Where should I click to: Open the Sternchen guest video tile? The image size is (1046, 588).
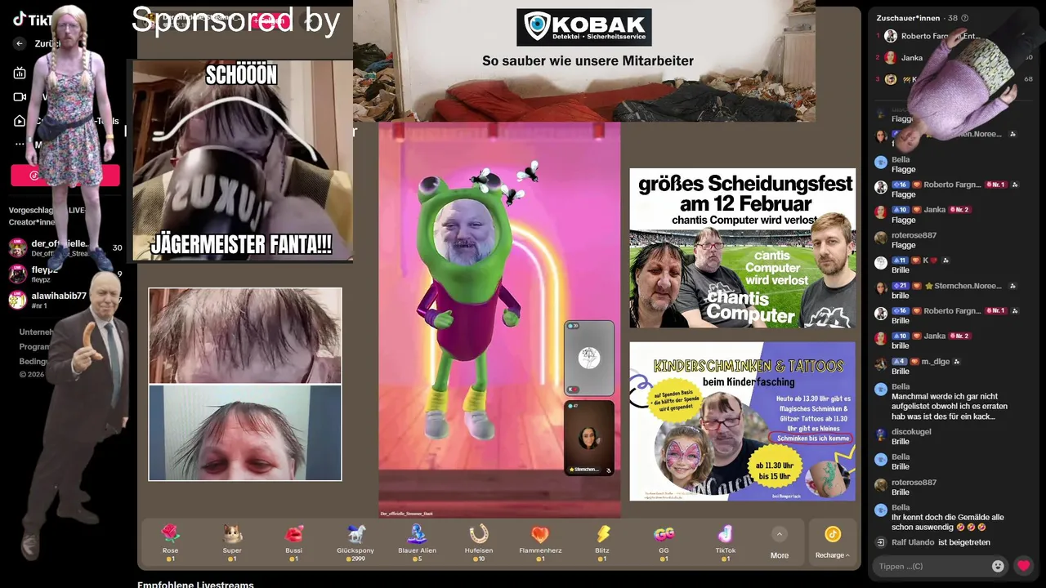coord(589,437)
